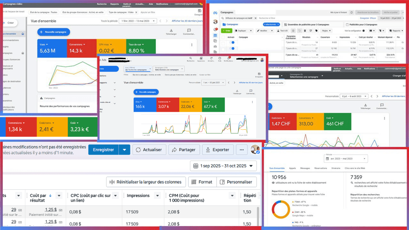Click the Meta logo in Ads Manager
This screenshot has height=230, width=409.
click(x=215, y=12)
